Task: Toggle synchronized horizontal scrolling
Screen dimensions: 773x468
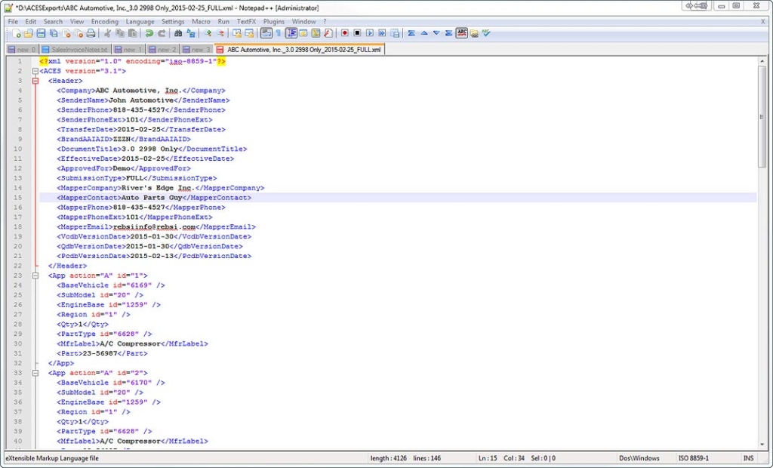Action: click(x=249, y=33)
